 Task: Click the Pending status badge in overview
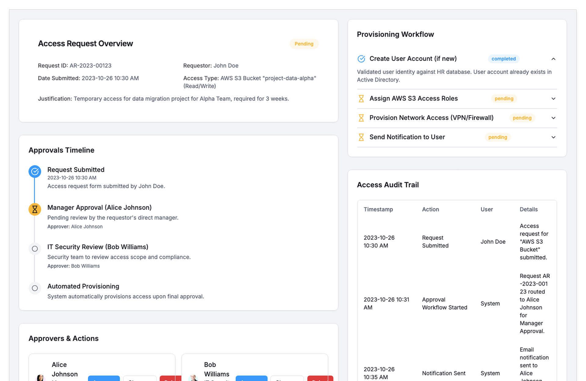[304, 44]
